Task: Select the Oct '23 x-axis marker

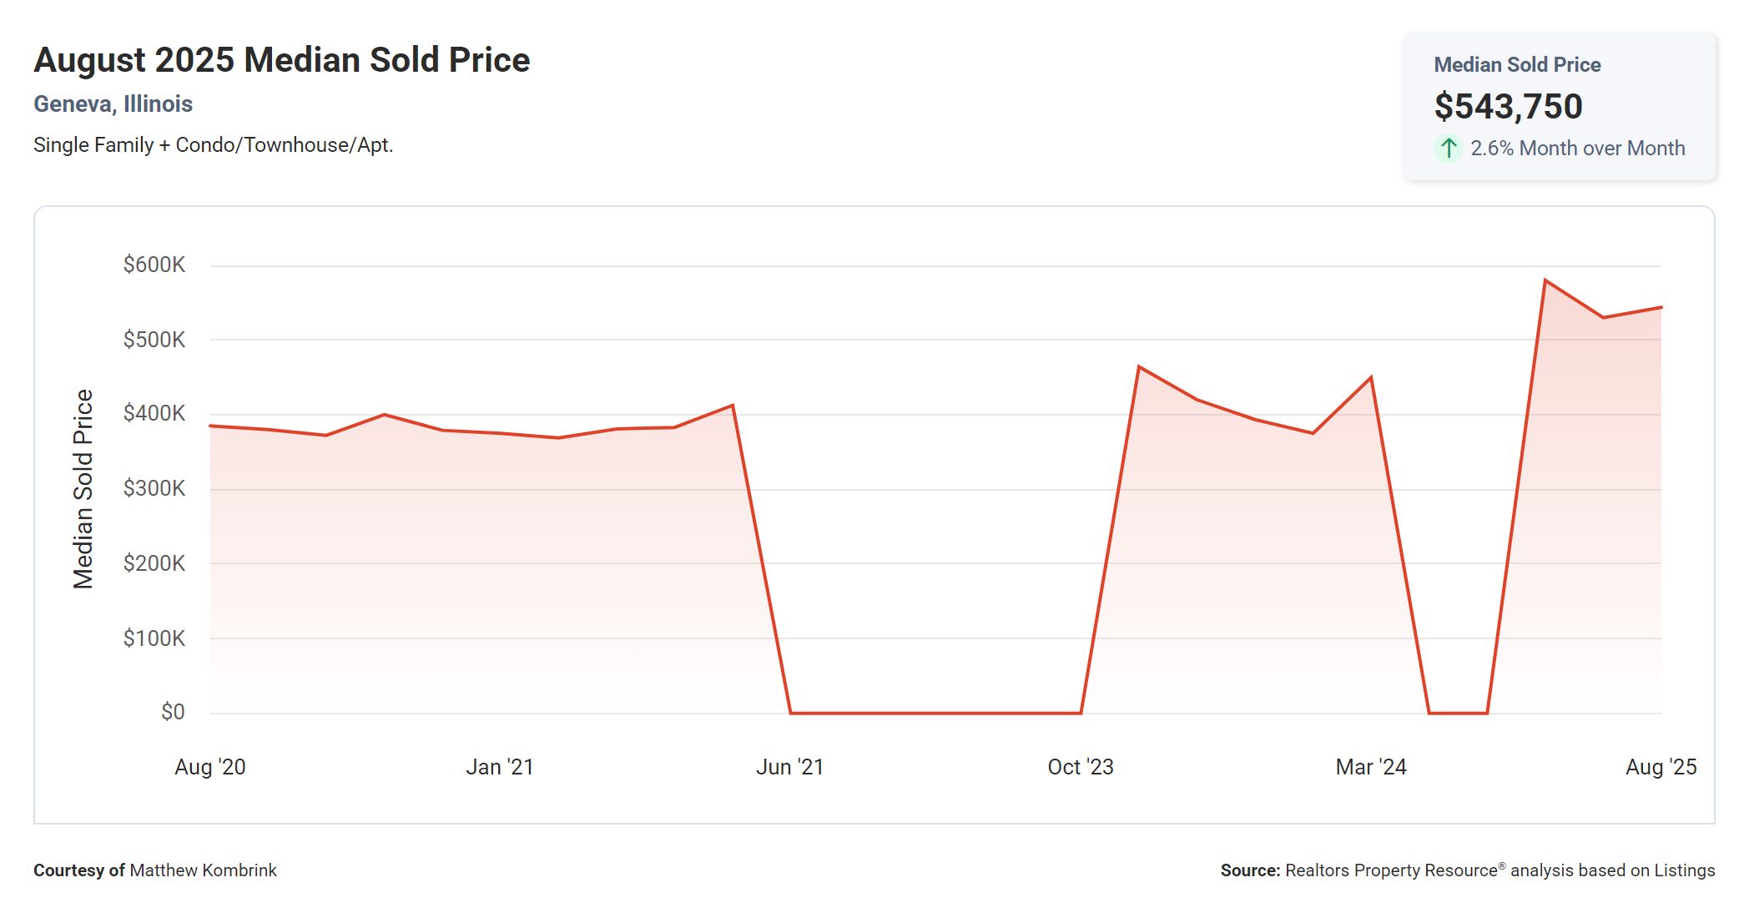Action: (1080, 767)
